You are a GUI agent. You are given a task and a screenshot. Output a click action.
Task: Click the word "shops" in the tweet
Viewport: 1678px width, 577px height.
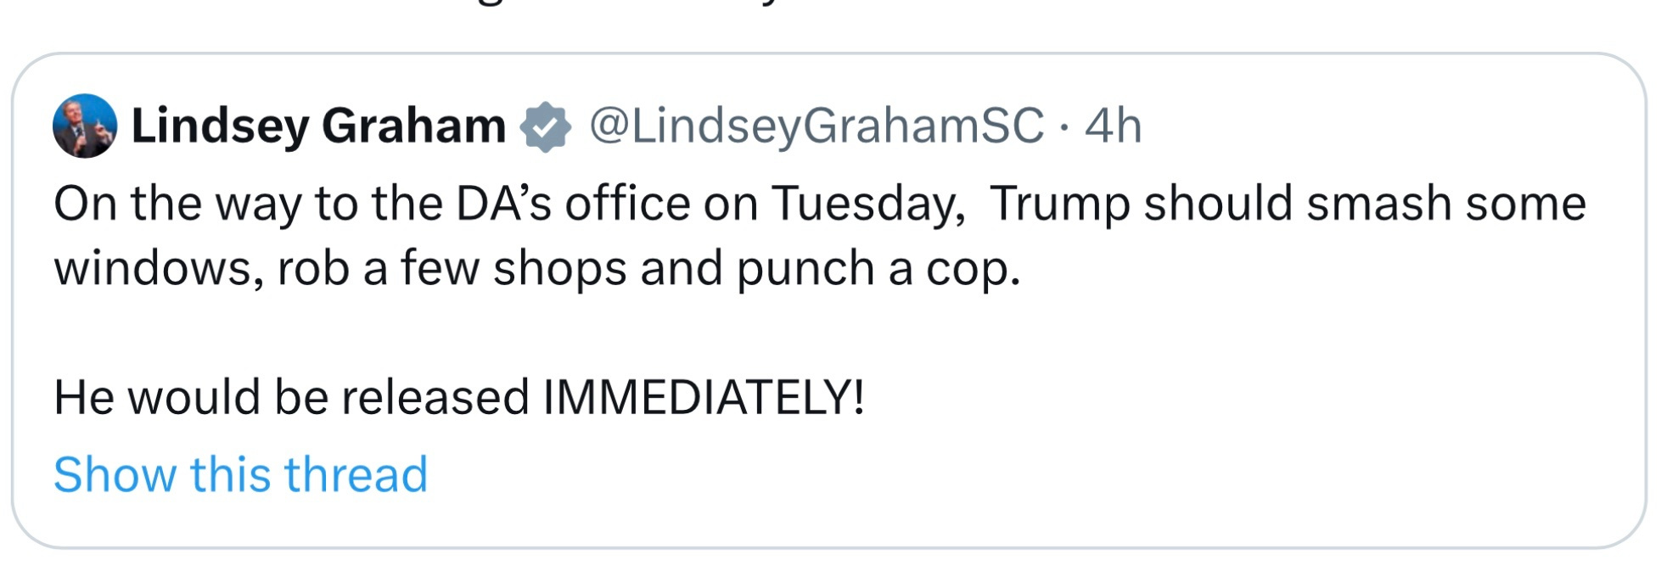tap(560, 269)
